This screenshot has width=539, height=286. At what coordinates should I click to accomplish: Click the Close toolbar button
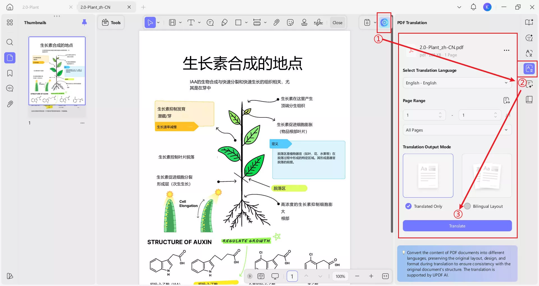click(x=337, y=22)
